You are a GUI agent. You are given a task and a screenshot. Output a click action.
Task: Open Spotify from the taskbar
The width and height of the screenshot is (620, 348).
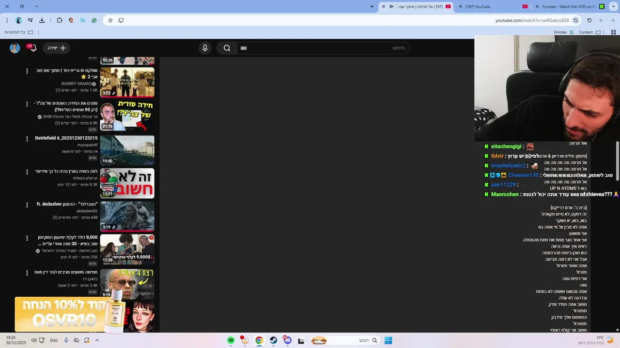[x=231, y=340]
